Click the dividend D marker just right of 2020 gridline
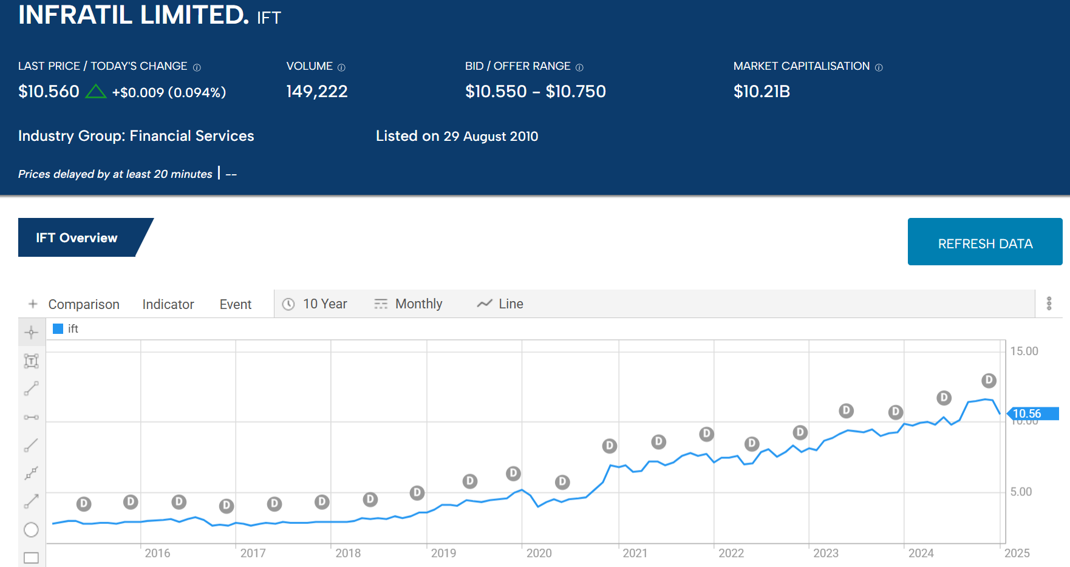 (x=562, y=482)
